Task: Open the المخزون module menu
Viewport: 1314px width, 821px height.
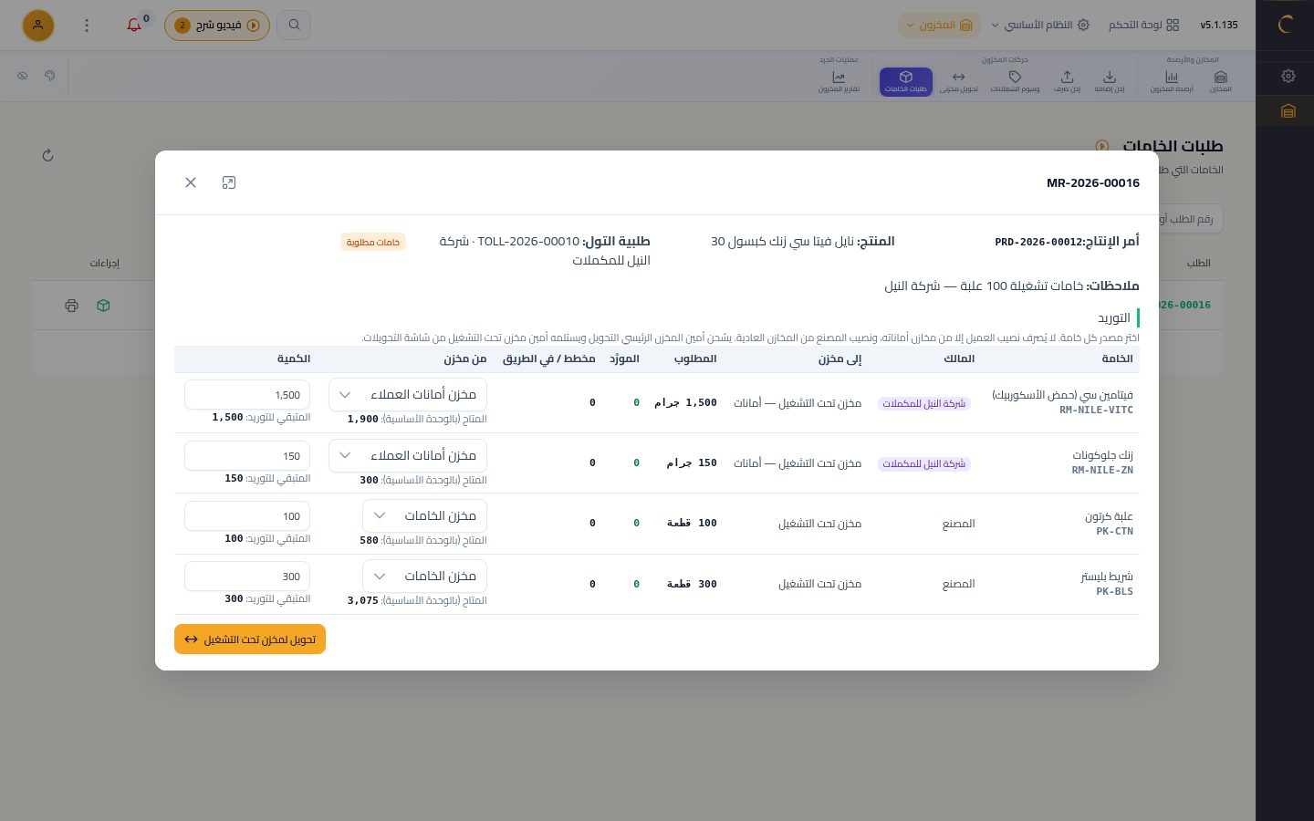Action: pos(939,25)
